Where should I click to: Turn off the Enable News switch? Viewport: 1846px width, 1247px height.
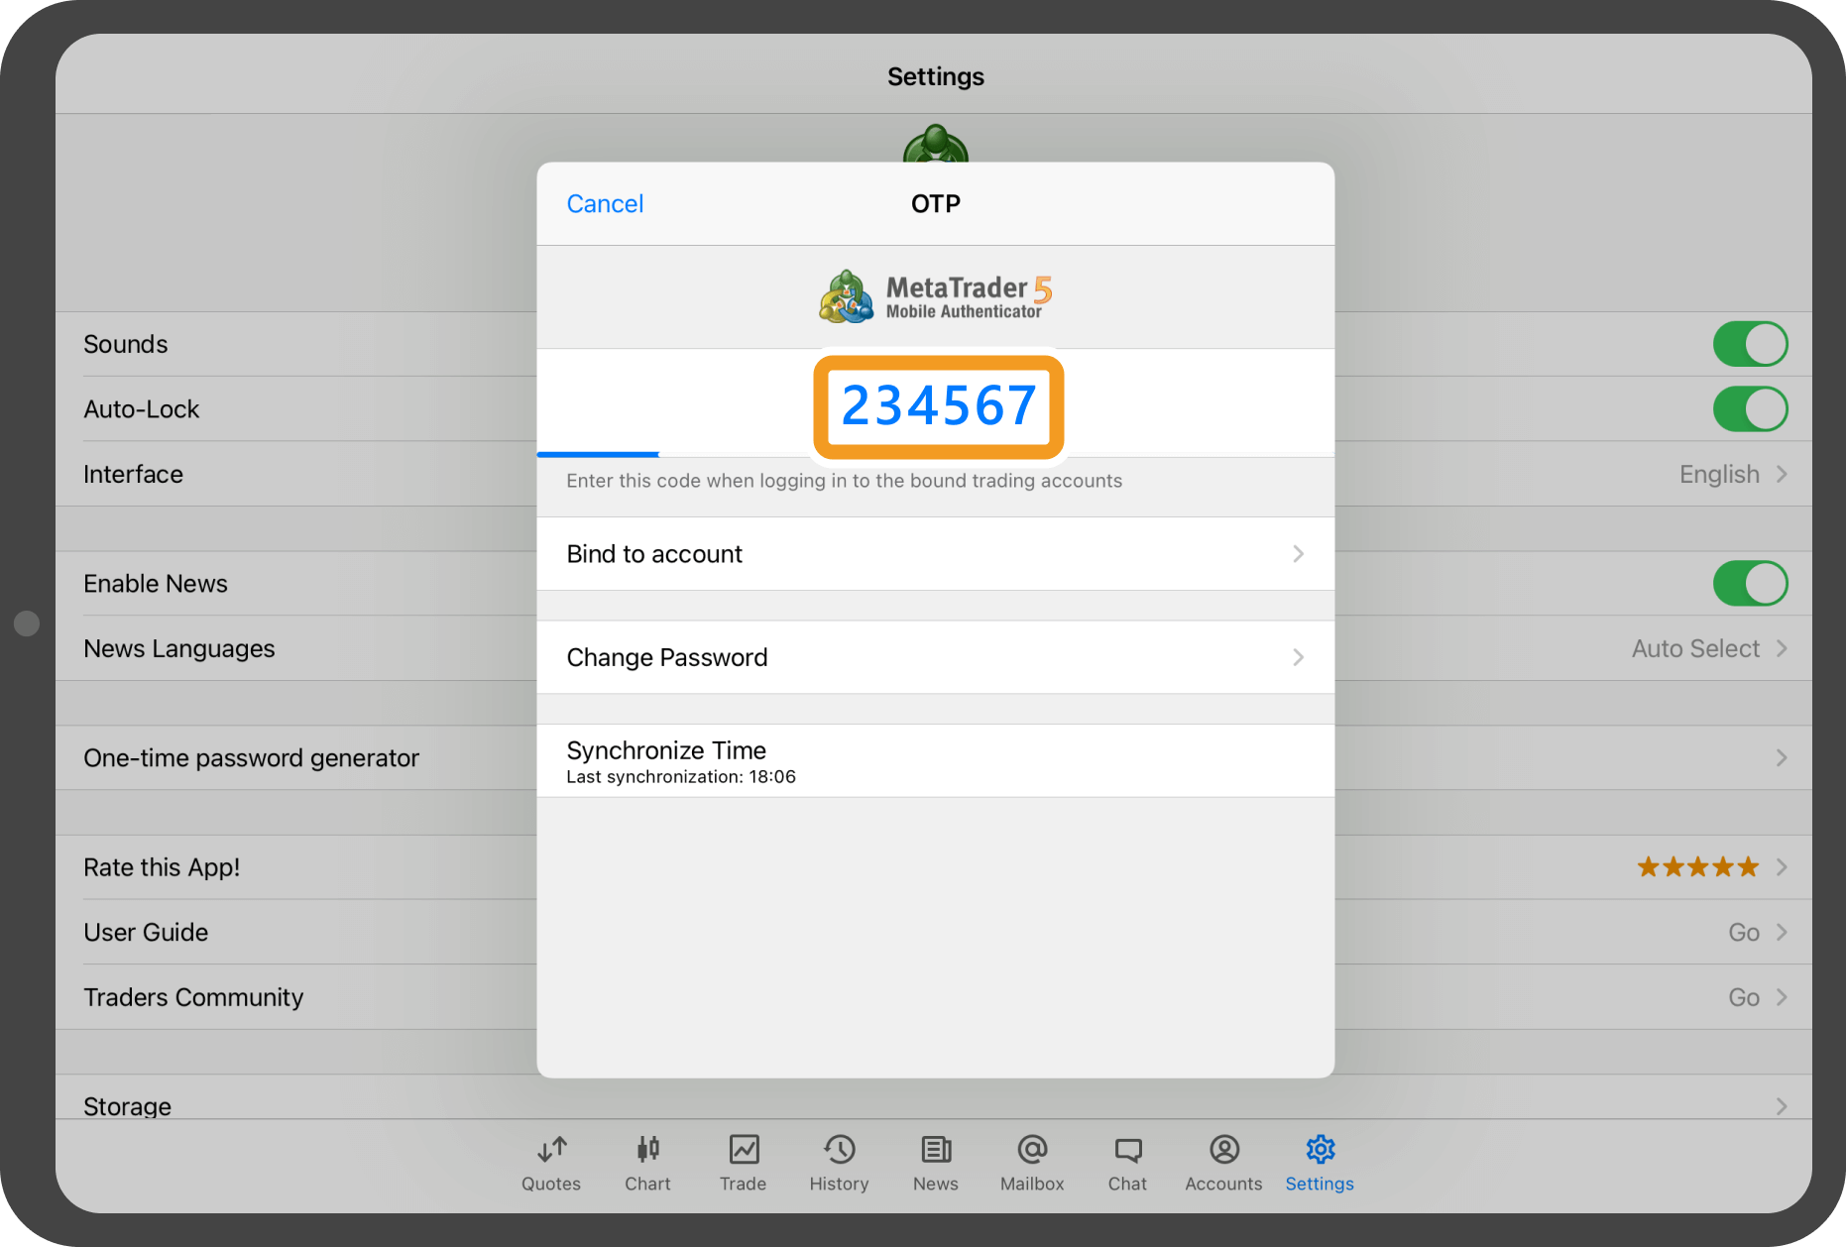tap(1750, 584)
